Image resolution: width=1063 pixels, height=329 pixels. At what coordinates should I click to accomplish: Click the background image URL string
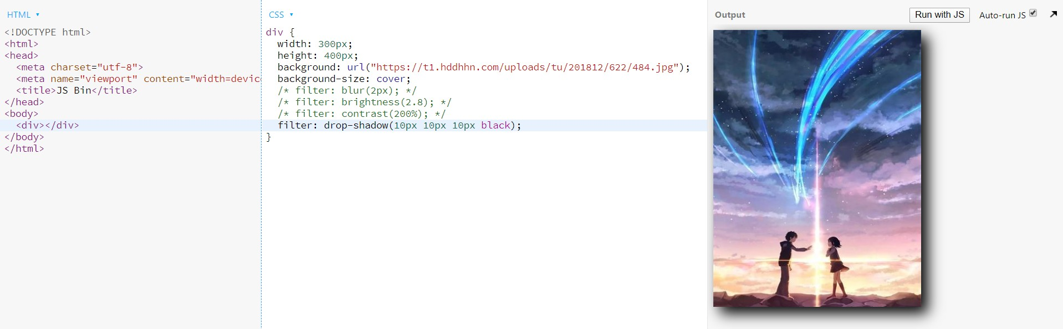(x=525, y=67)
